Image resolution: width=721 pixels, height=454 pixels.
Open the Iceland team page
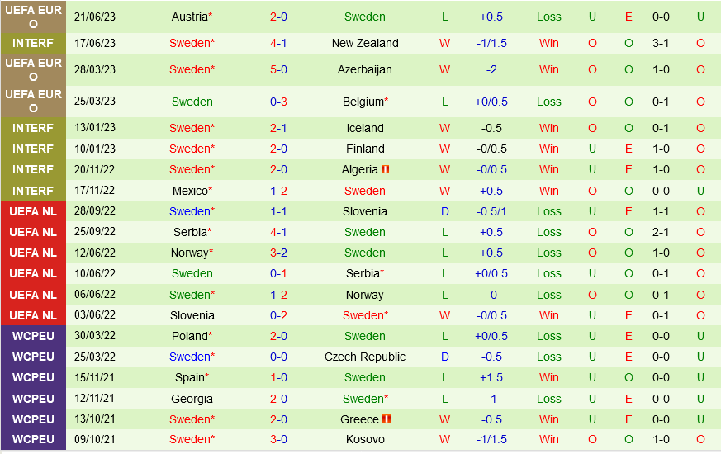[365, 128]
